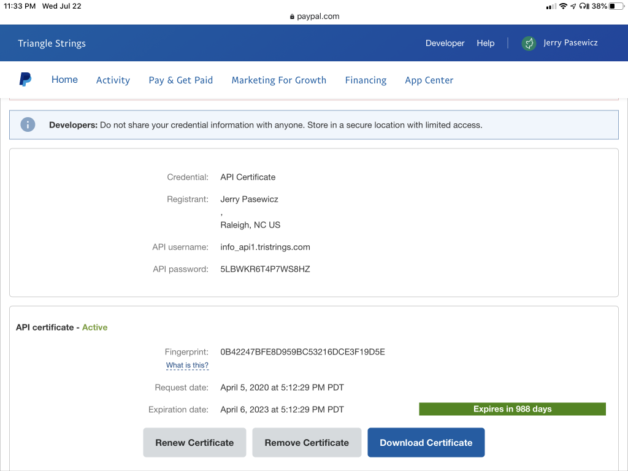
Task: Click the Triangle Strings business name
Action: coord(52,44)
